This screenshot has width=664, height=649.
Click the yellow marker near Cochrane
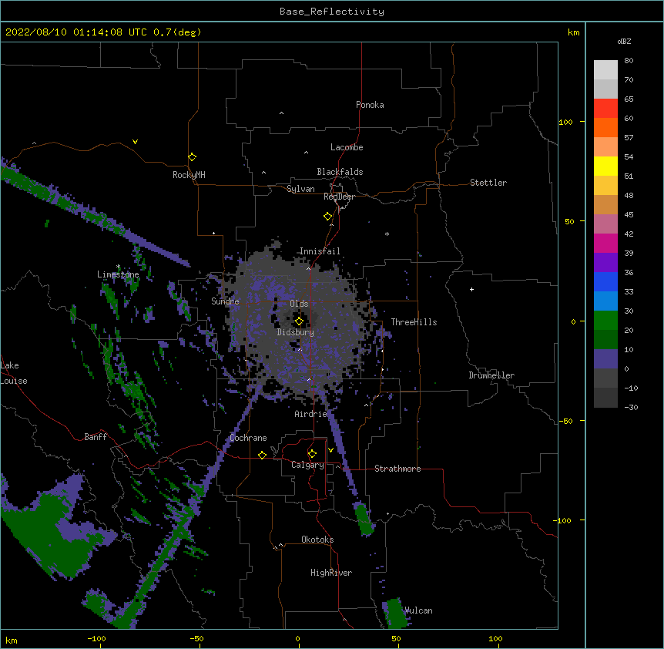[262, 455]
